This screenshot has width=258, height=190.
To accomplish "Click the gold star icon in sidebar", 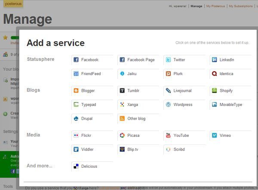I will pos(5,38).
